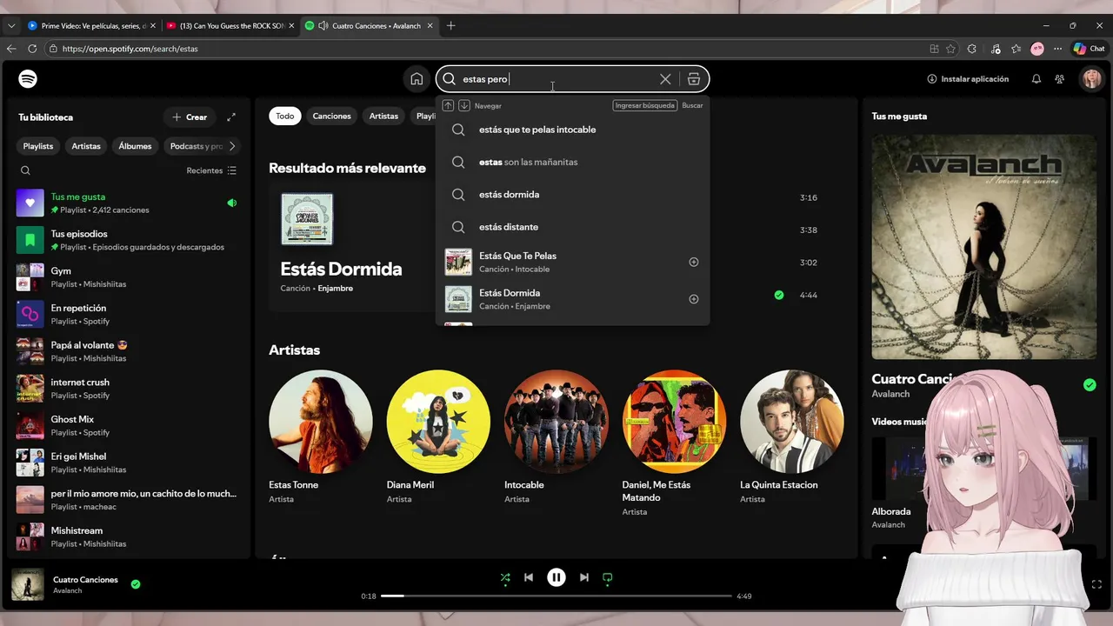1113x626 pixels.
Task: Open full screen player view
Action: tap(1096, 584)
